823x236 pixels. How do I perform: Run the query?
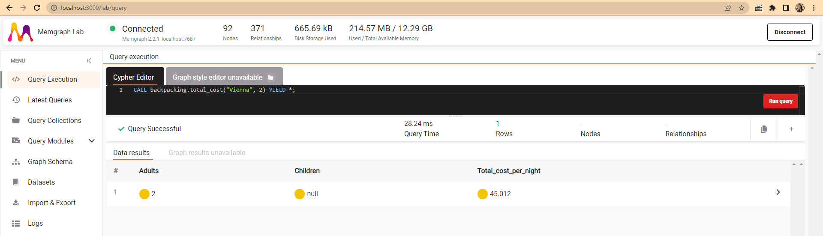780,101
